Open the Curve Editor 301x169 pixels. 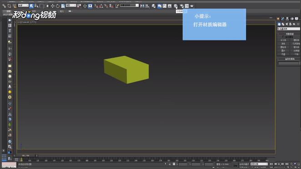point(165,6)
